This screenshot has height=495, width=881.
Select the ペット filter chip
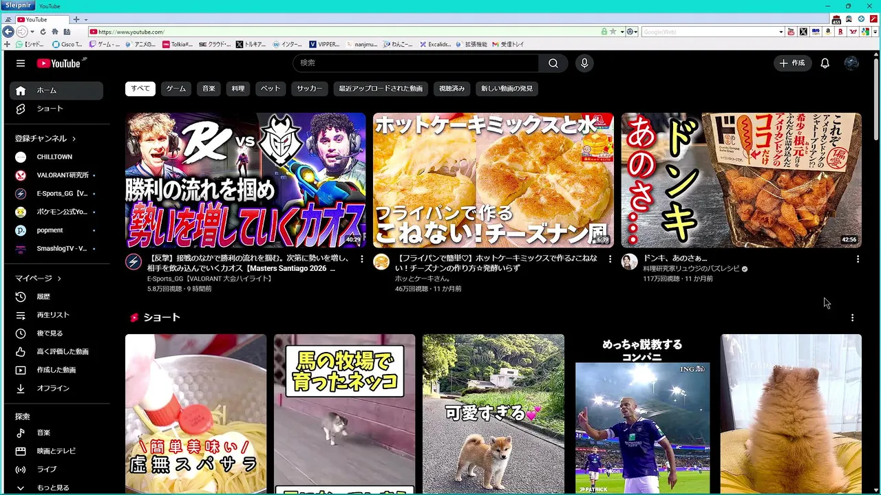click(x=270, y=89)
